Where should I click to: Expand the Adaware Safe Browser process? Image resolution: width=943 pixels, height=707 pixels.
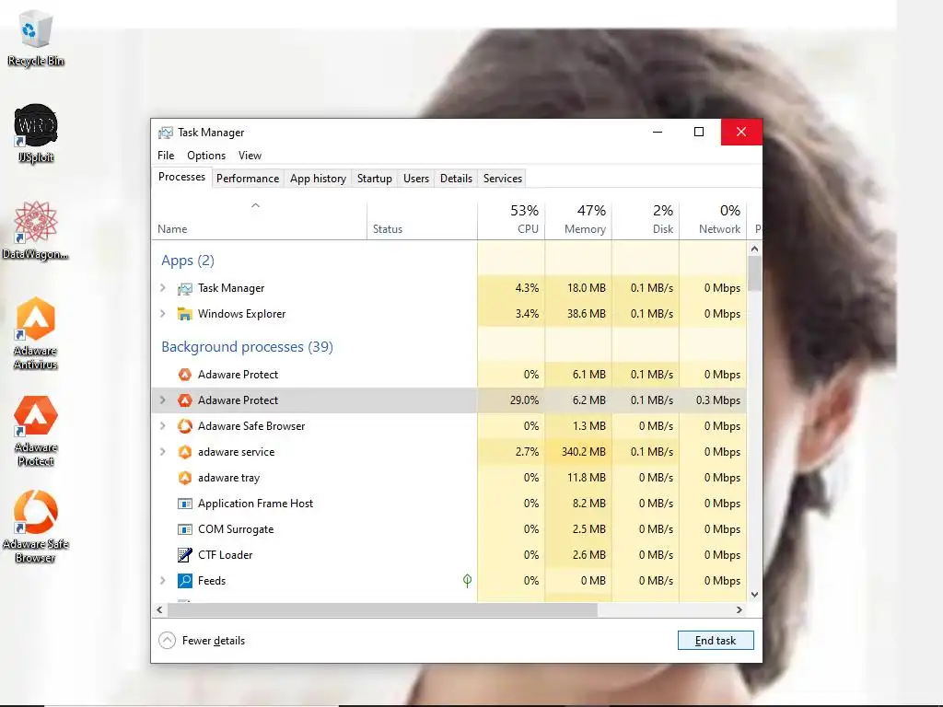click(x=163, y=426)
